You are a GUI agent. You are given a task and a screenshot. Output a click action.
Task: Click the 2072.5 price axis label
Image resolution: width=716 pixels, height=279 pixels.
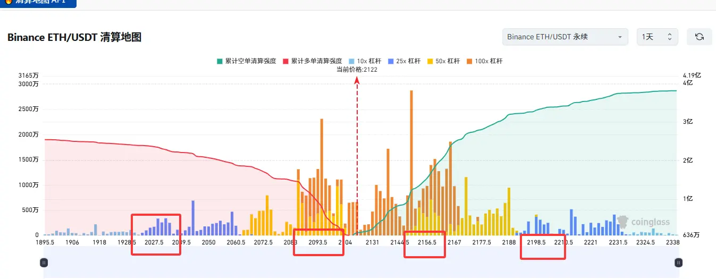point(263,242)
